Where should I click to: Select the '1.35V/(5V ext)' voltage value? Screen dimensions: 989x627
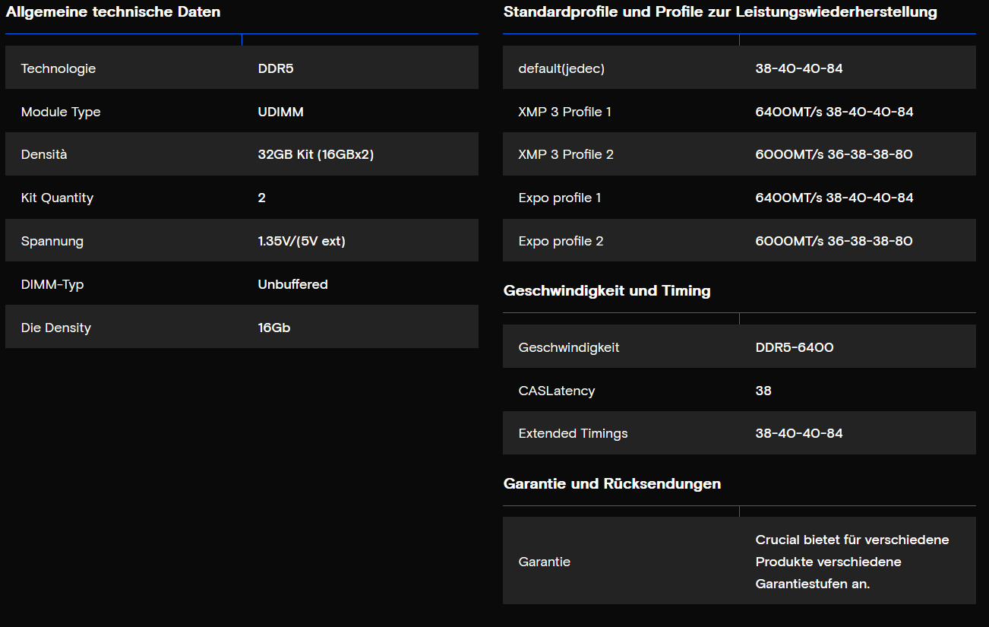click(302, 241)
